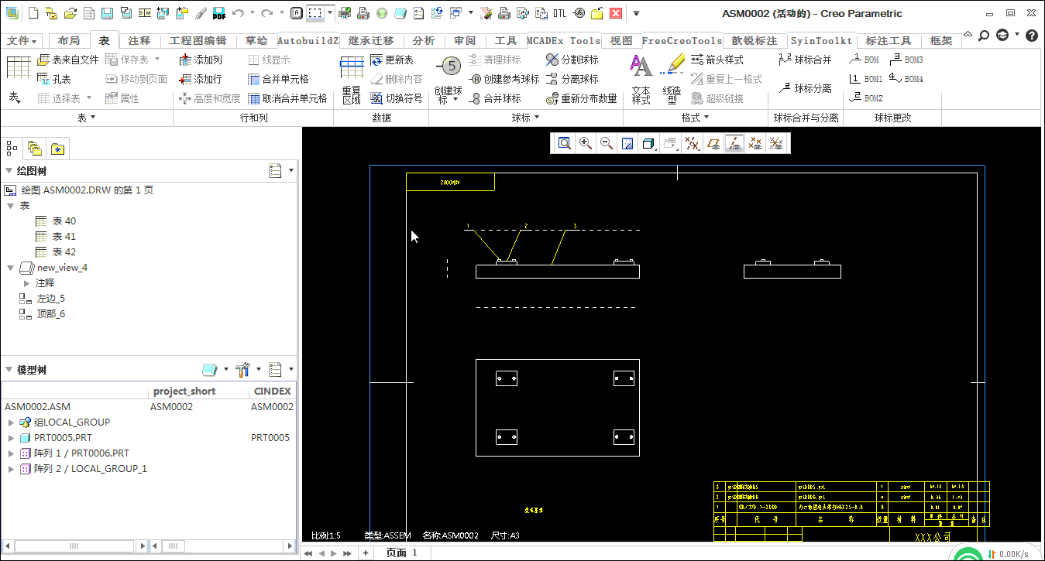The height and width of the screenshot is (561, 1045).
Task: Click the project_short column header
Action: [x=184, y=391]
